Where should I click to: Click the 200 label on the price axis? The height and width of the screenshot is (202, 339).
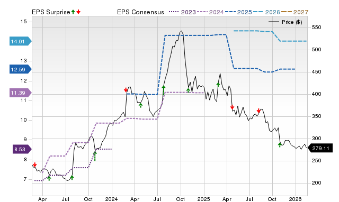317,183
